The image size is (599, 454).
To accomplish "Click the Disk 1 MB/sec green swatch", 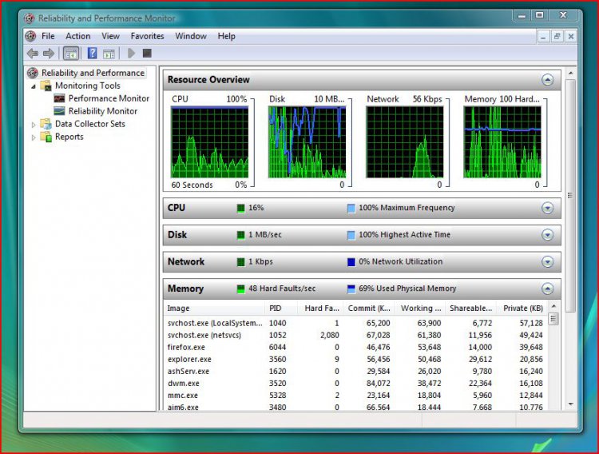I will coord(240,235).
